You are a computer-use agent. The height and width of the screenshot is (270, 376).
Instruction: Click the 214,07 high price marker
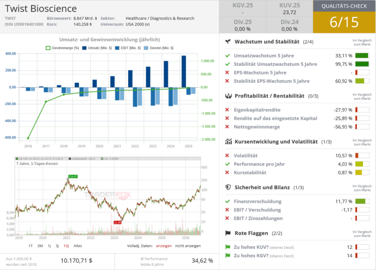pos(73,177)
